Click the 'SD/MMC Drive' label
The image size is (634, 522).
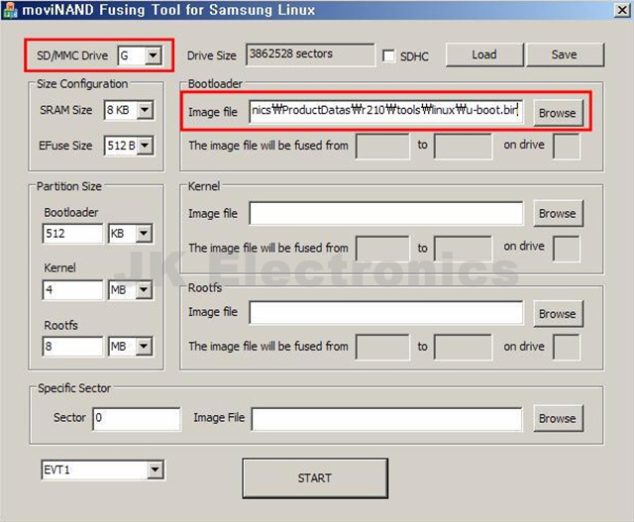pyautogui.click(x=72, y=55)
